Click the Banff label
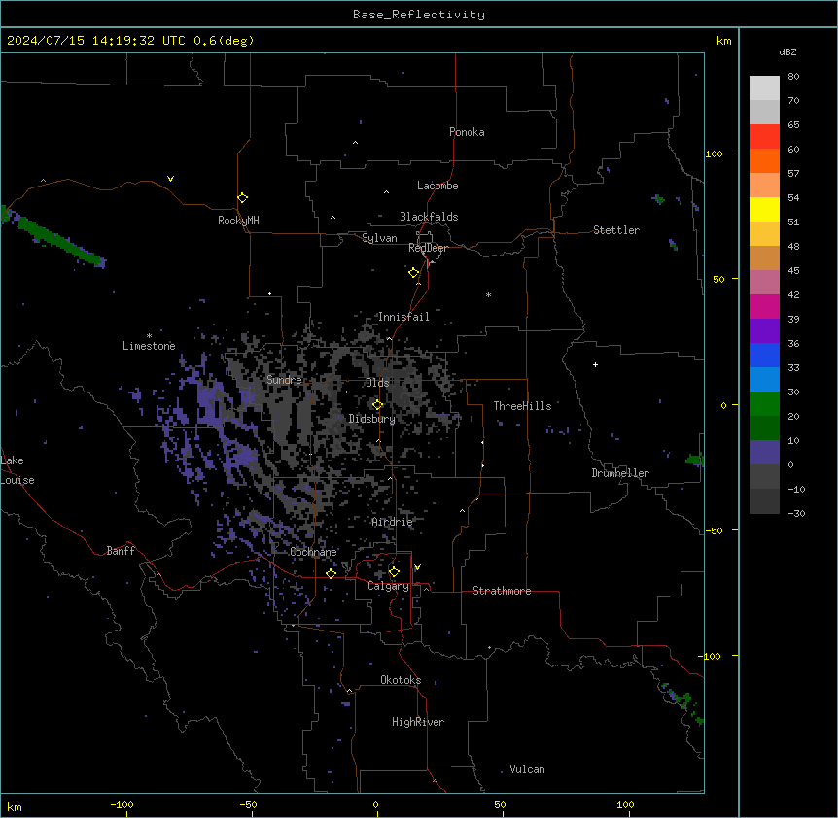Viewport: 838px width, 818px height. click(x=121, y=551)
